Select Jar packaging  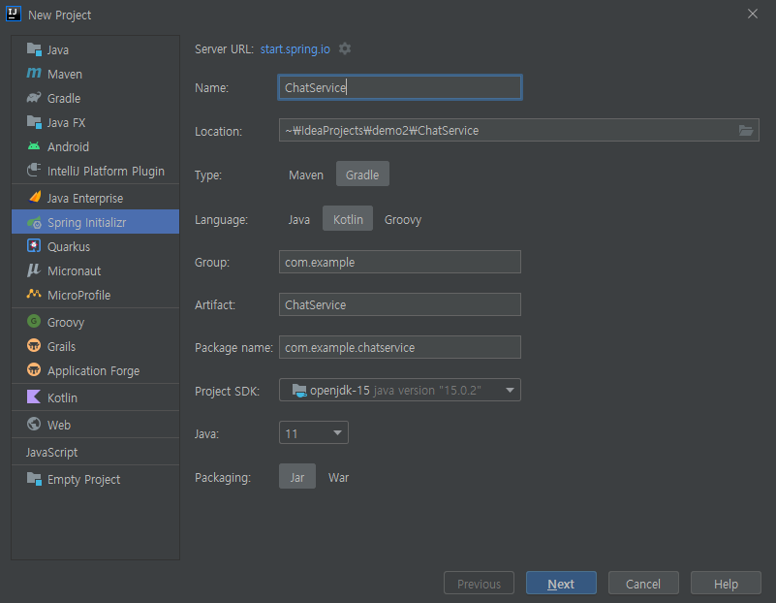[x=297, y=477]
